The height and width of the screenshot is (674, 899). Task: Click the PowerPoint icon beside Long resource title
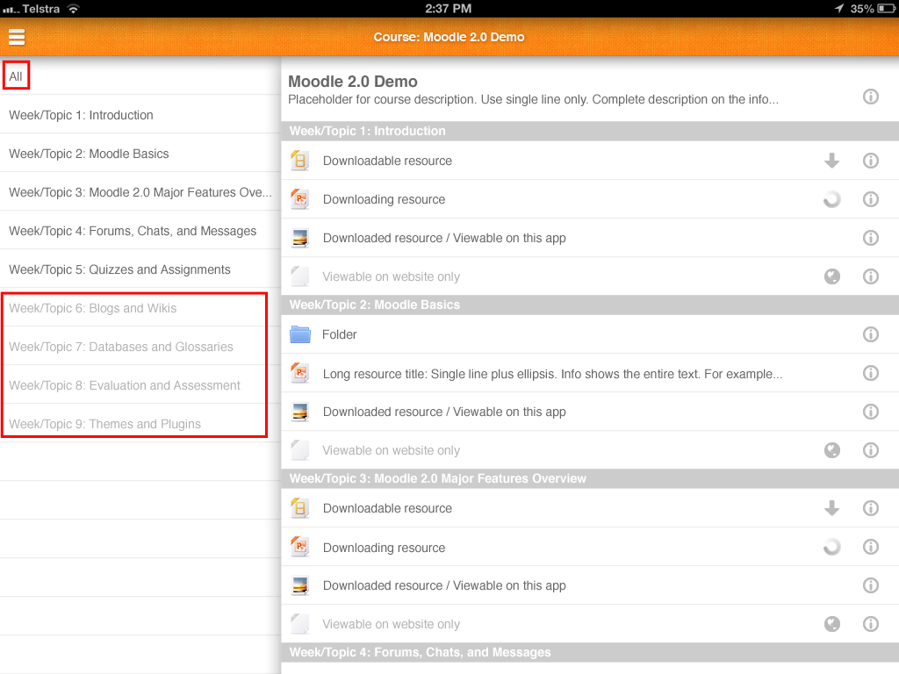tap(300, 373)
